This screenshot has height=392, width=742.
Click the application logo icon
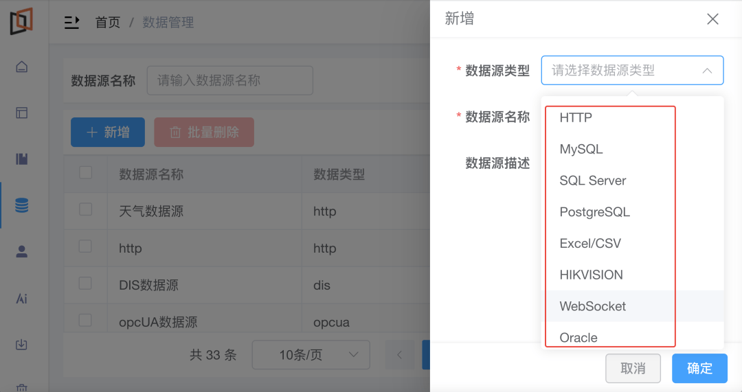point(22,21)
